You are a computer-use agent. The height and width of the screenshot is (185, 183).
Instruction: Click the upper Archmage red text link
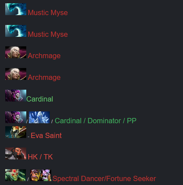pyautogui.click(x=44, y=56)
